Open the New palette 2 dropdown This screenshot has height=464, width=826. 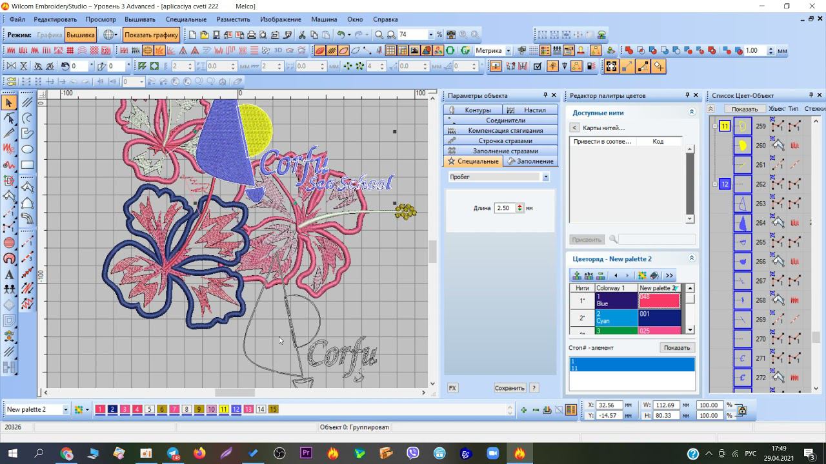point(65,410)
